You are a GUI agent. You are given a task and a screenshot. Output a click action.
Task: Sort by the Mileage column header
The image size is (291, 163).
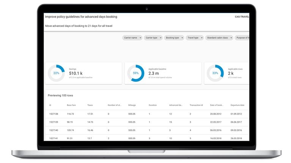[x=132, y=105]
